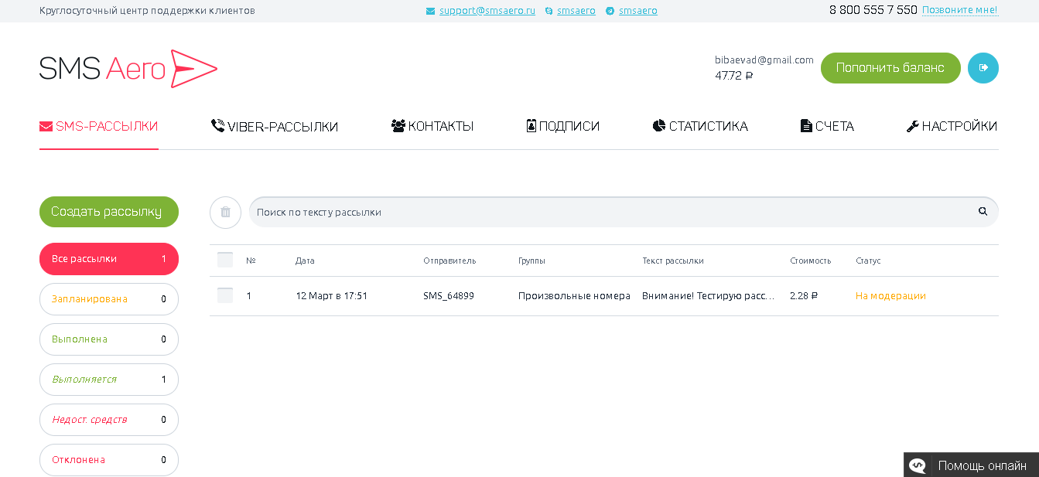Check the select-all checkbox in table header
The height and width of the screenshot is (477, 1039).
click(225, 260)
